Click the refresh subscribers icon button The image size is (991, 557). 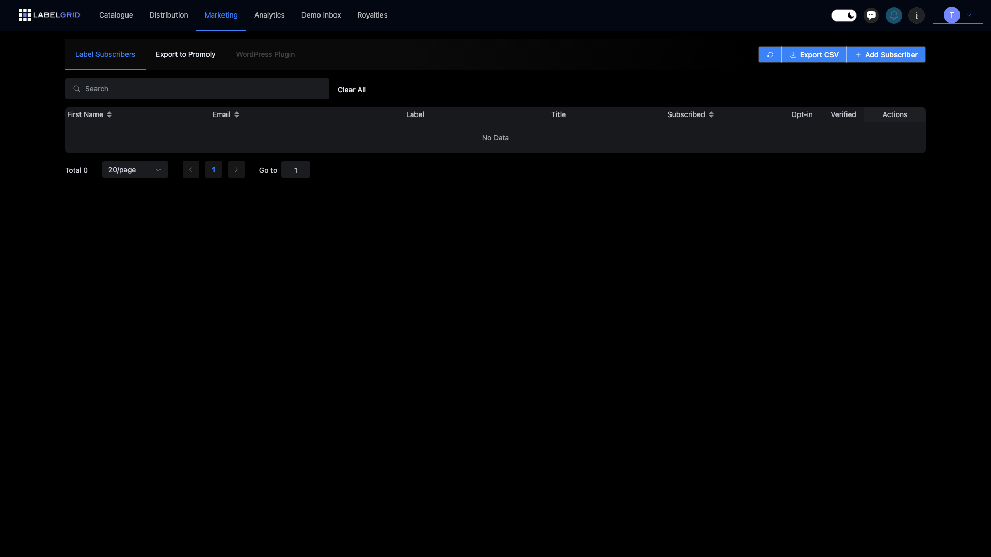coord(770,55)
